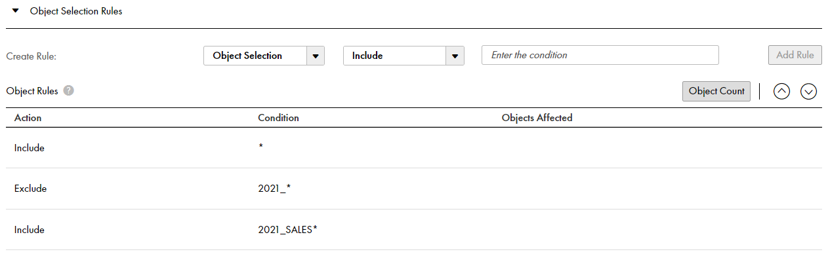The image size is (828, 256).
Task: Click the Include combo box text
Action: coord(367,56)
